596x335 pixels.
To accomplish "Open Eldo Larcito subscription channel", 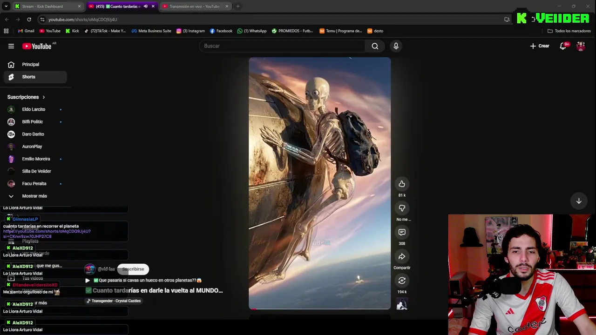I will 34,109.
